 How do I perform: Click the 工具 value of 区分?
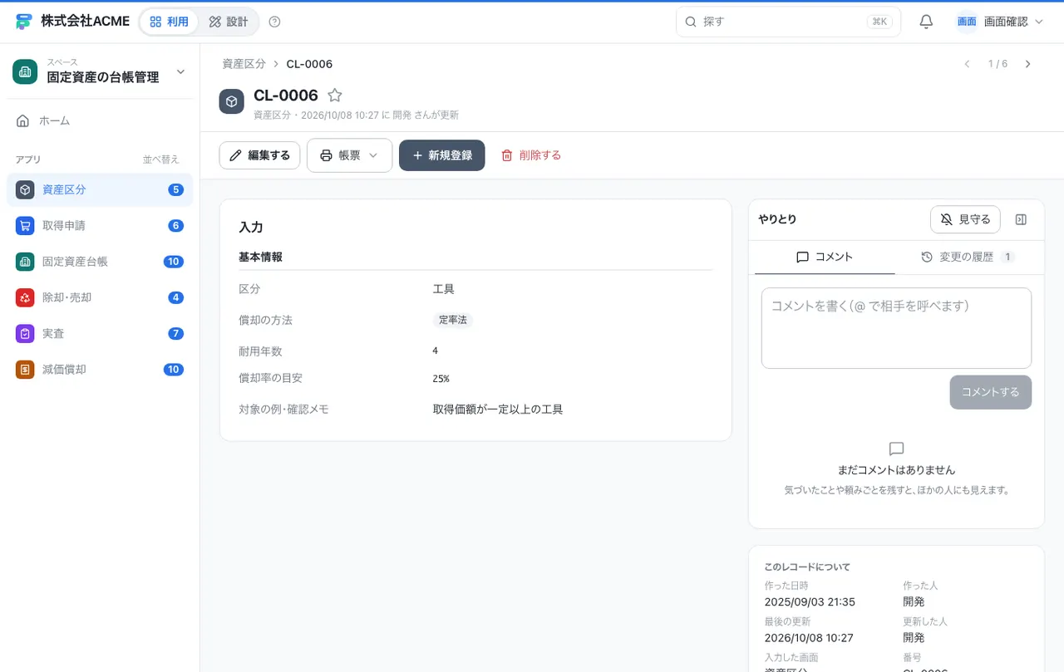pos(443,289)
